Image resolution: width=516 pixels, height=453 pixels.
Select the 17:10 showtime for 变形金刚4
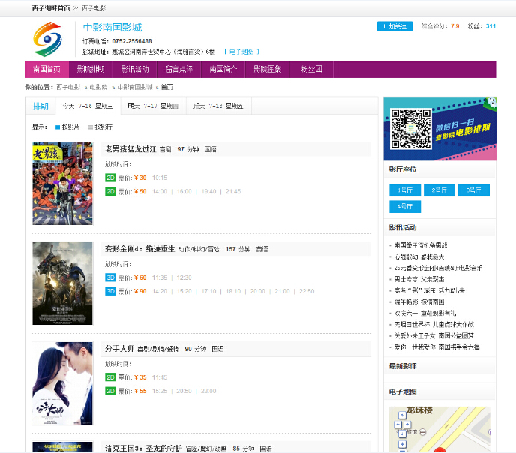[x=208, y=291]
